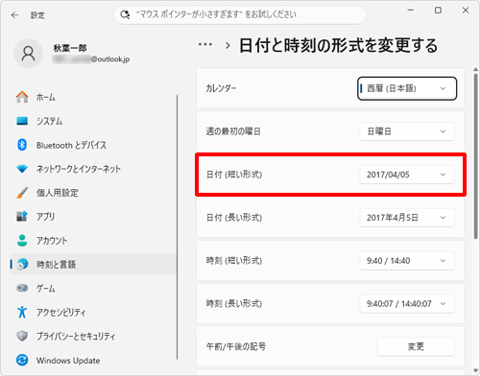Click the right content scrollbar thumb
Viewport: 480px width, 376px height.
(476, 156)
